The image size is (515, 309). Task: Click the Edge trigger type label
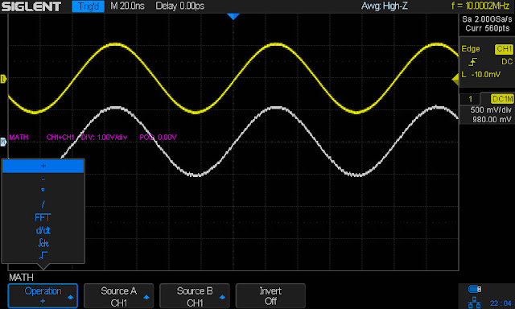pyautogui.click(x=471, y=49)
